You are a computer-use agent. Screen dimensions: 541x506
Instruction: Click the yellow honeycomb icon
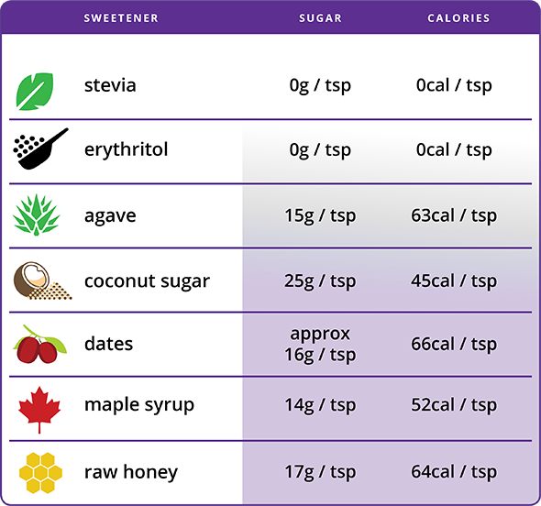tap(40, 473)
